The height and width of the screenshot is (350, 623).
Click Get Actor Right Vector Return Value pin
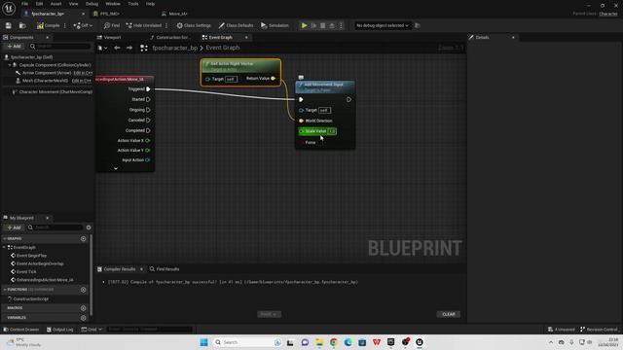[273, 79]
